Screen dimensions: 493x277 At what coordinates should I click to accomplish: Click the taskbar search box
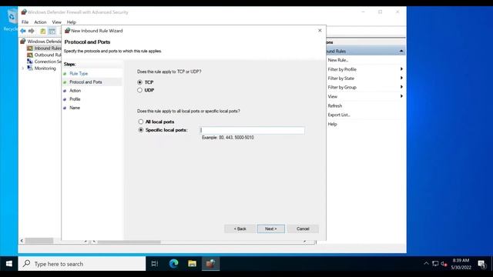[82, 263]
